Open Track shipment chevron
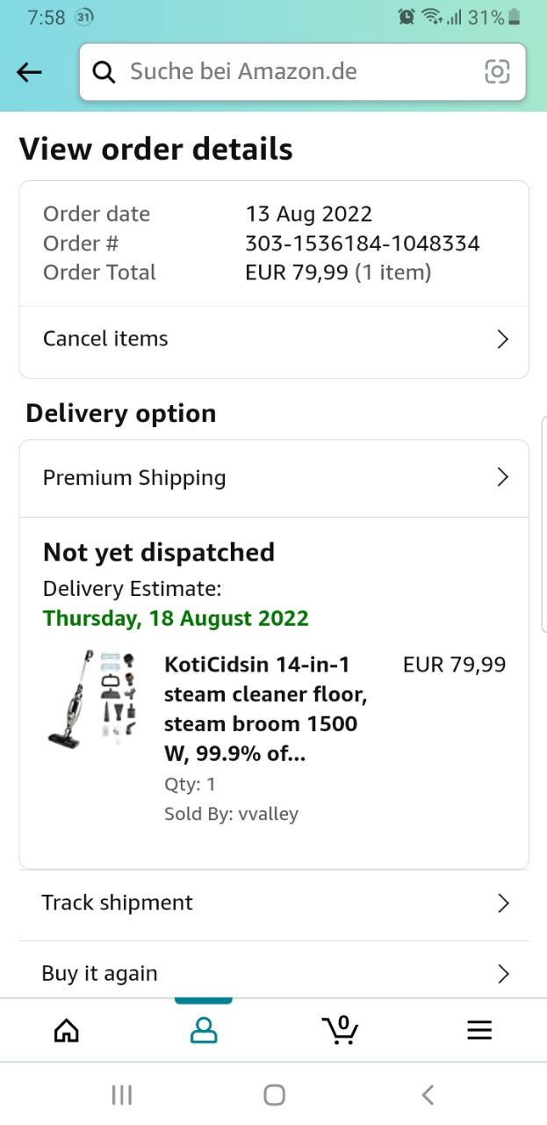This screenshot has width=547, height=1125. (x=502, y=904)
